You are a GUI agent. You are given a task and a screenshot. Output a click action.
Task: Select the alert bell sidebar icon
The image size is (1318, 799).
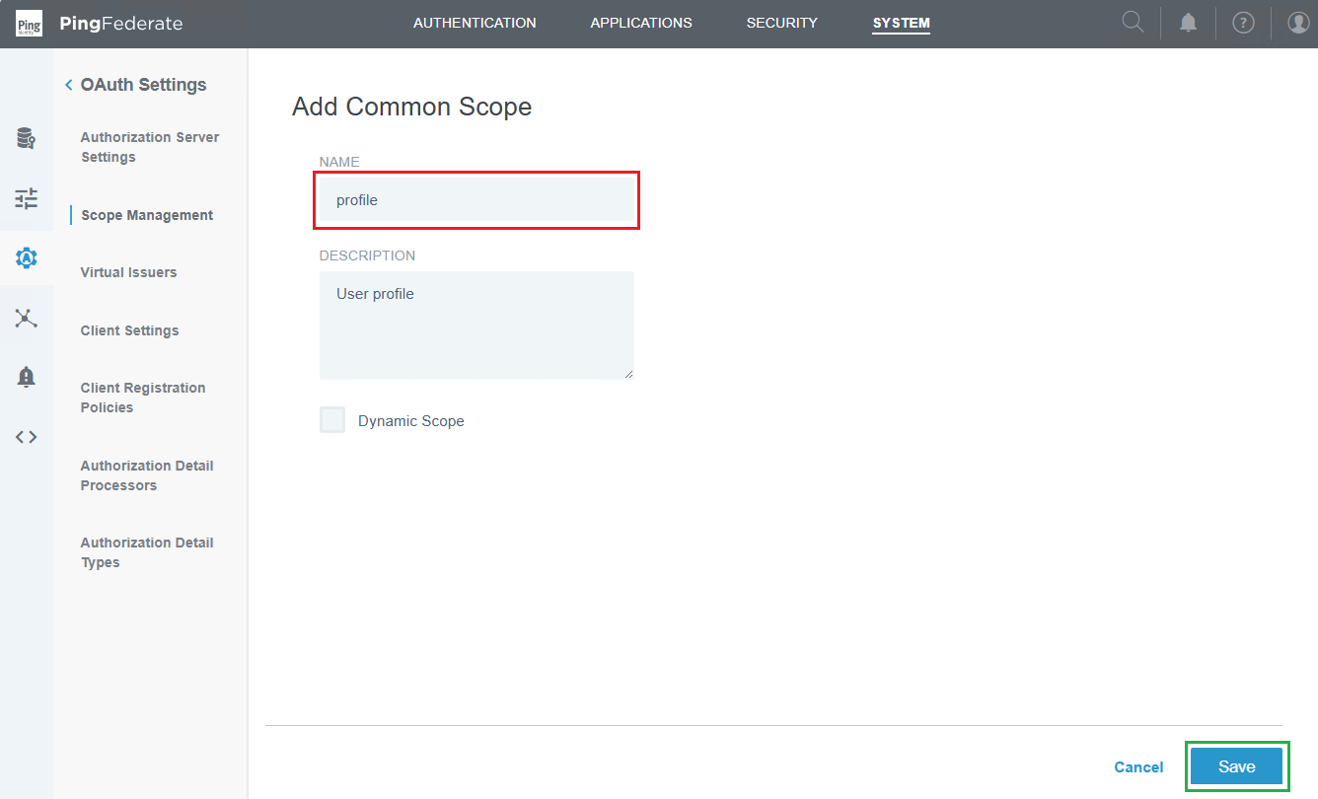coord(27,377)
